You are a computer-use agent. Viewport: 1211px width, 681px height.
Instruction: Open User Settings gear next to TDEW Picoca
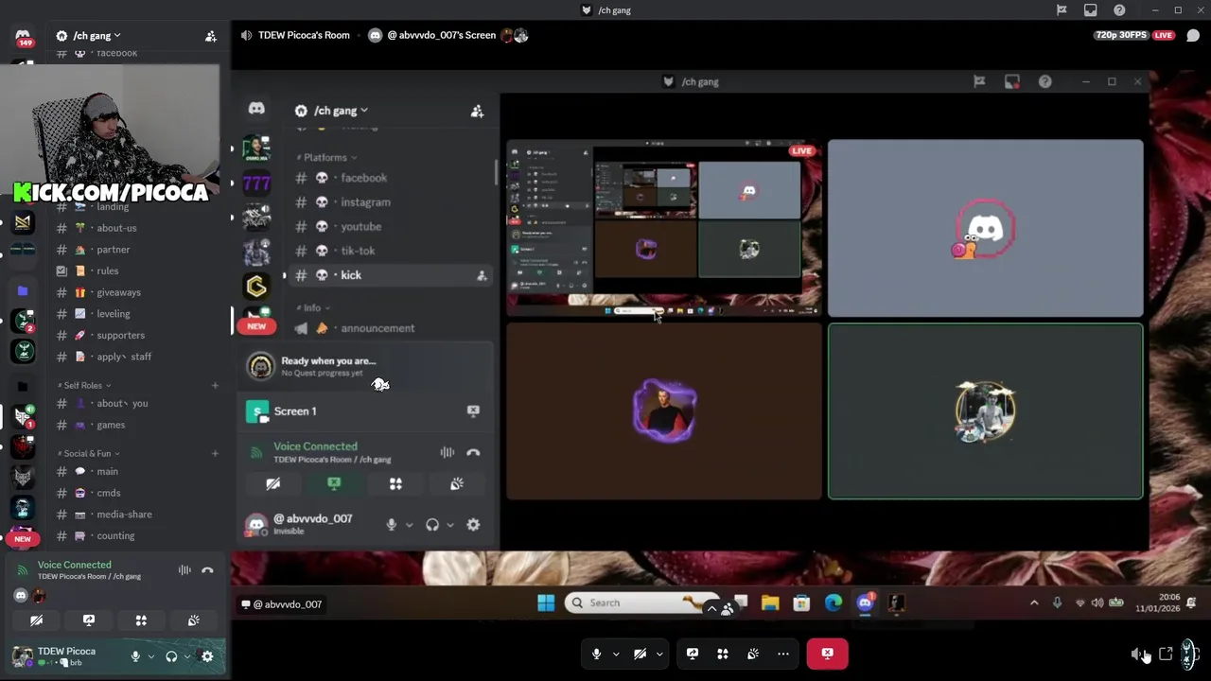207,656
